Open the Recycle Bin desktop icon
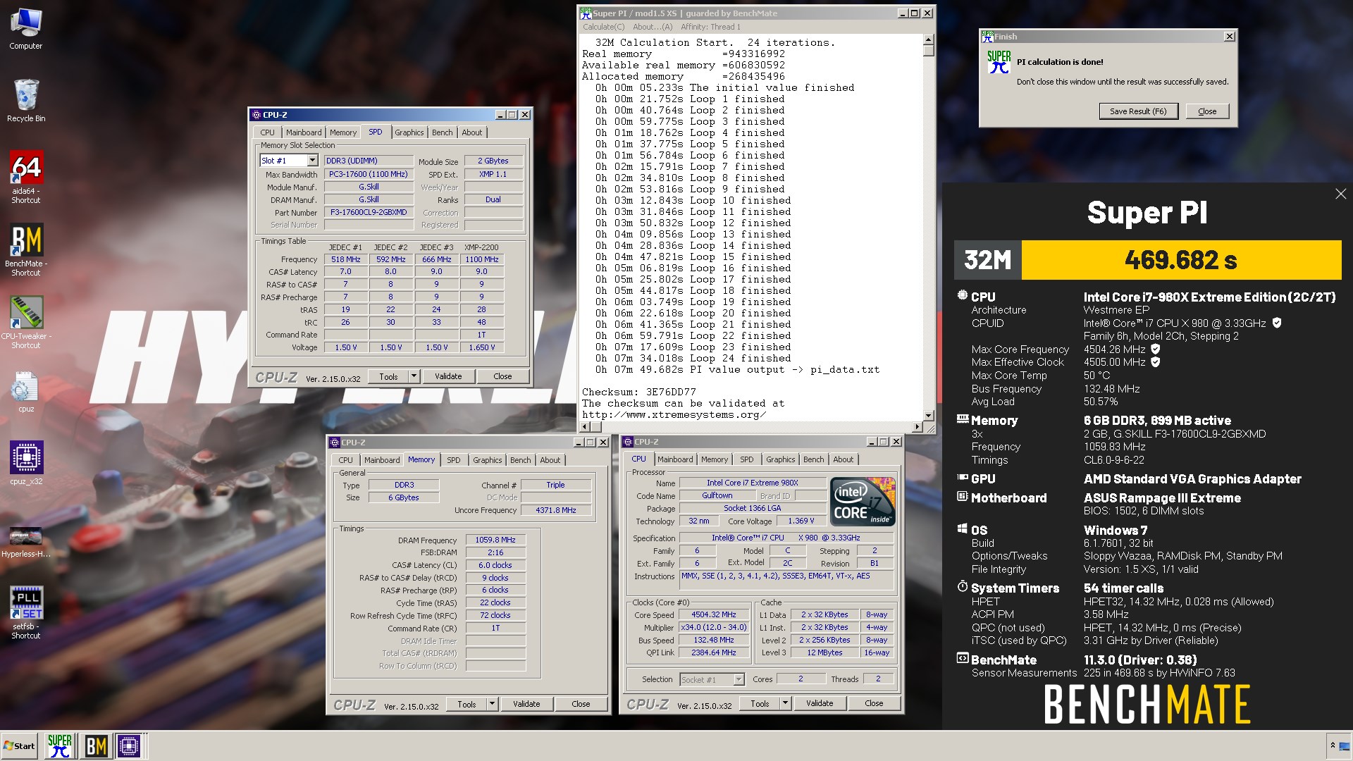1353x761 pixels. tap(26, 100)
